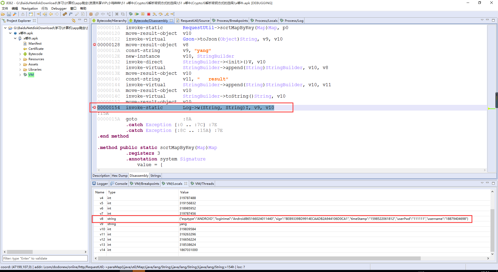Expand the Libraries folder node
This screenshot has width=498, height=272.
pos(20,70)
